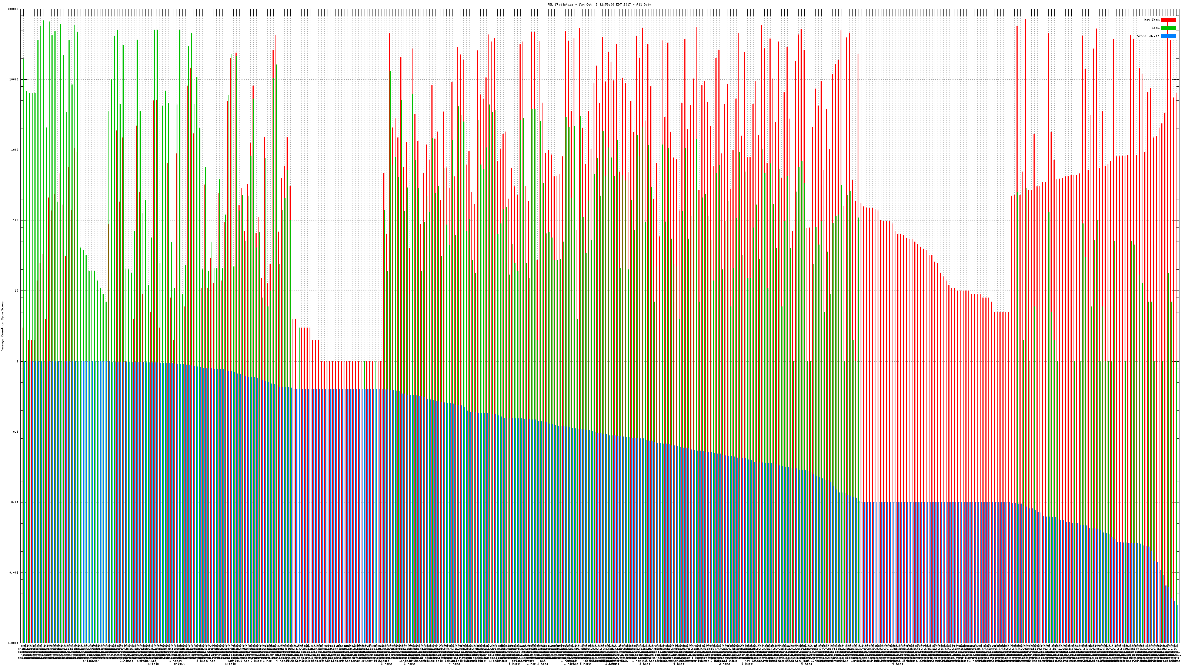Click the 10000 y-axis tick label
The image size is (1185, 667).
(14, 80)
